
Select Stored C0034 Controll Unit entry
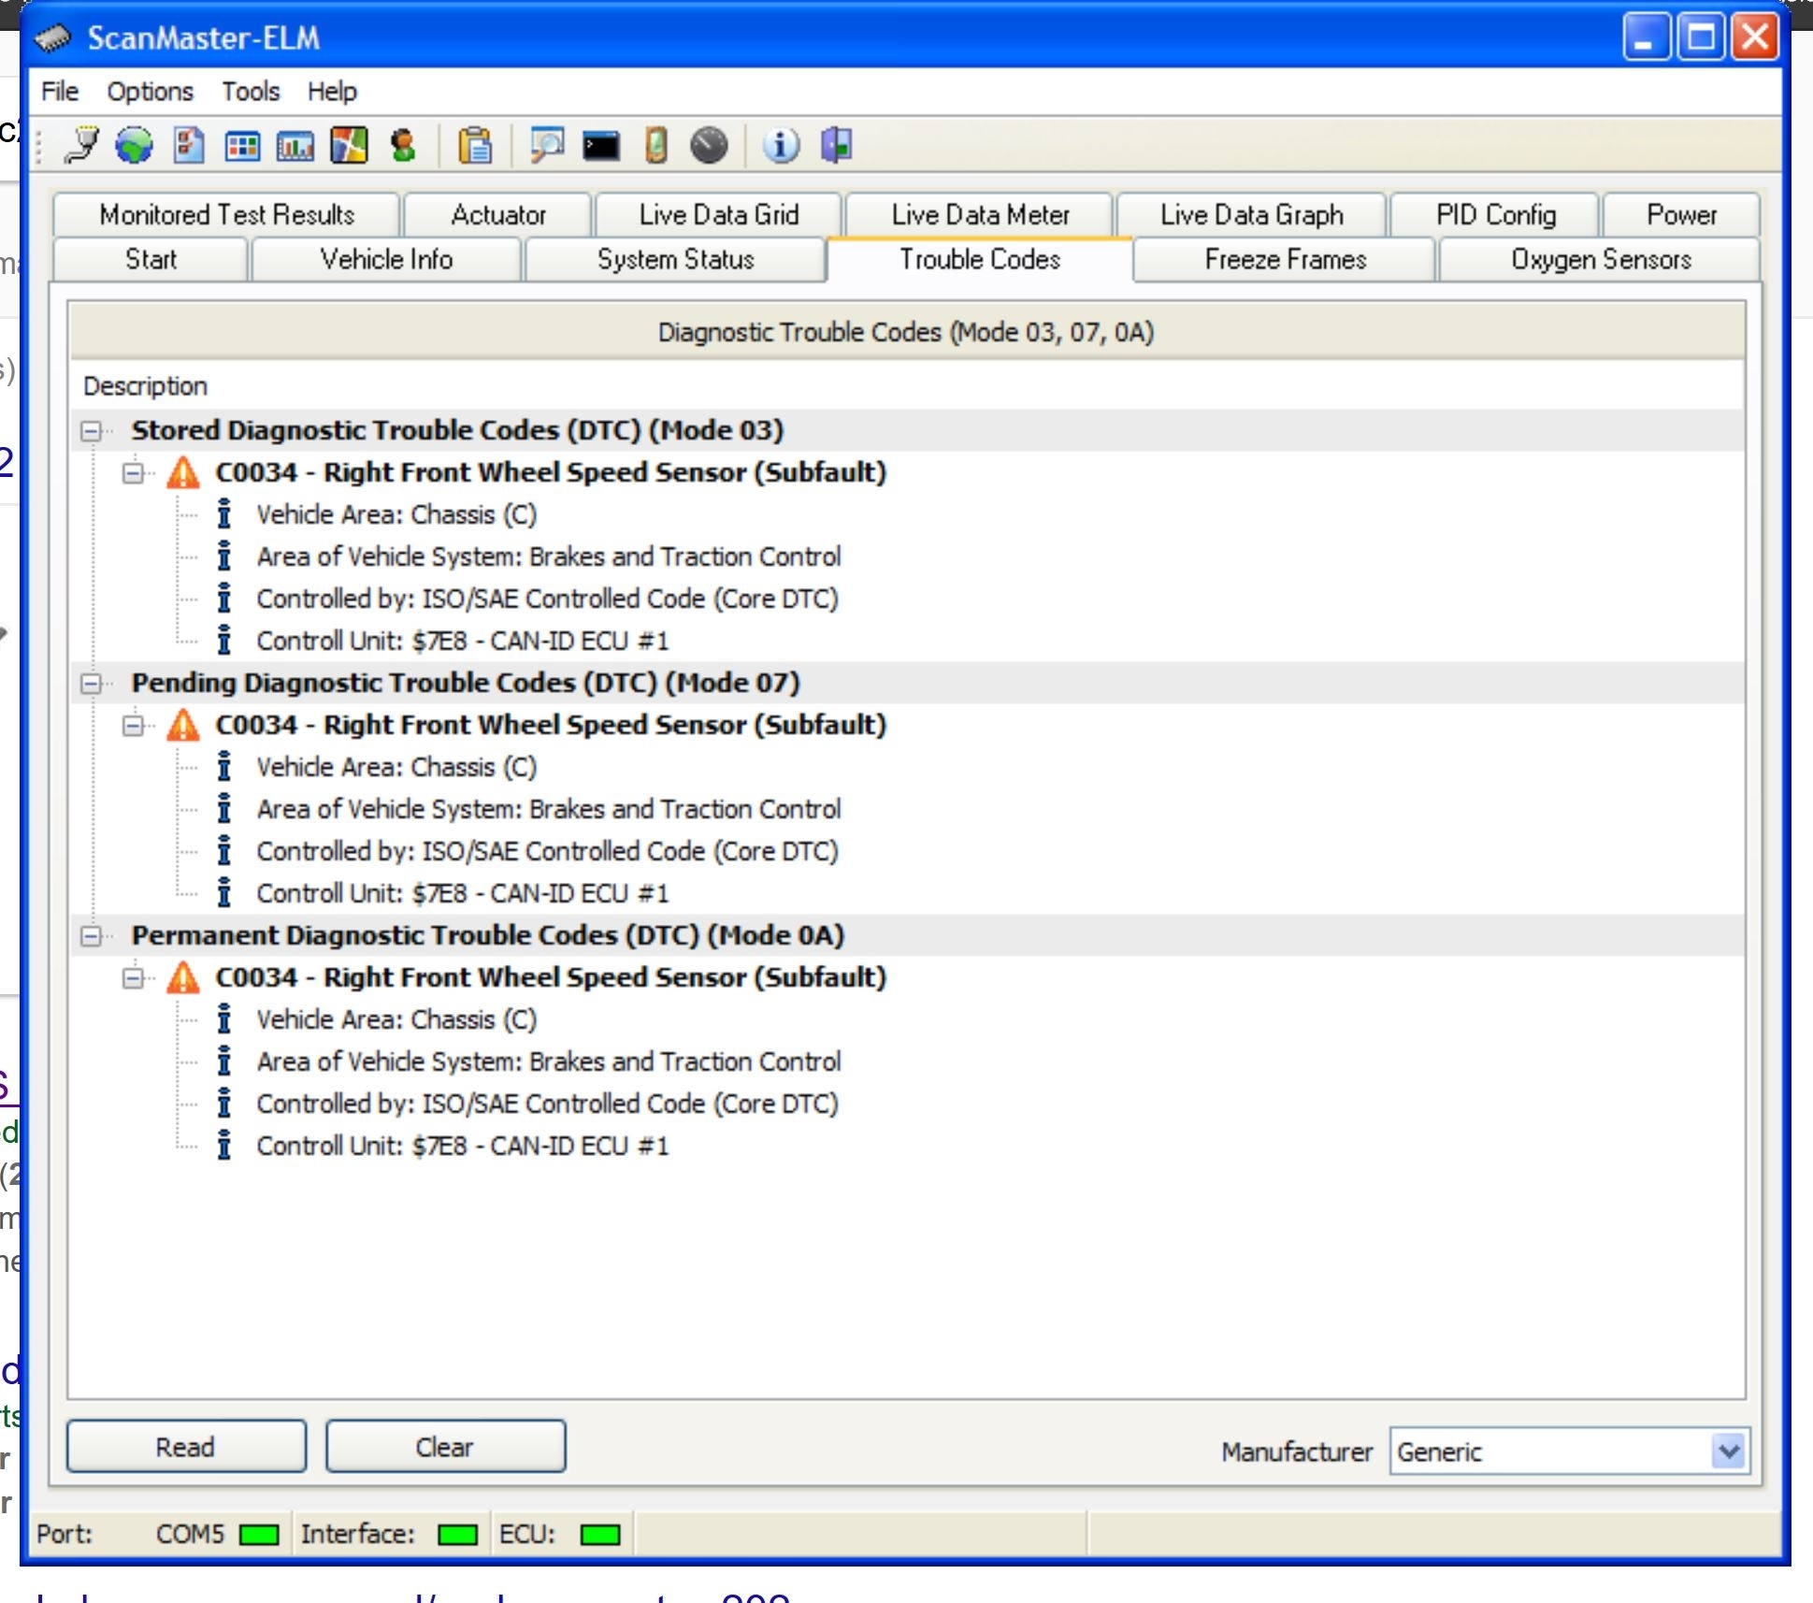462,641
